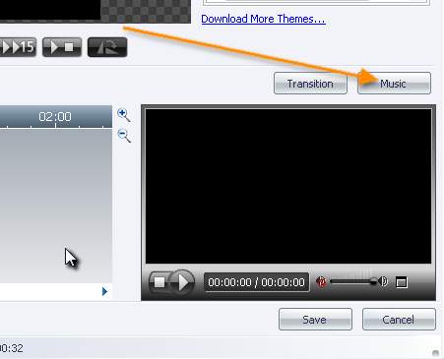
Task: Click the speaker icon at volume slider end
Action: coord(383,281)
